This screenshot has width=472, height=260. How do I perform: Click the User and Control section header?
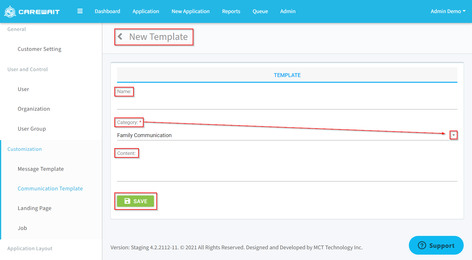pyautogui.click(x=27, y=69)
